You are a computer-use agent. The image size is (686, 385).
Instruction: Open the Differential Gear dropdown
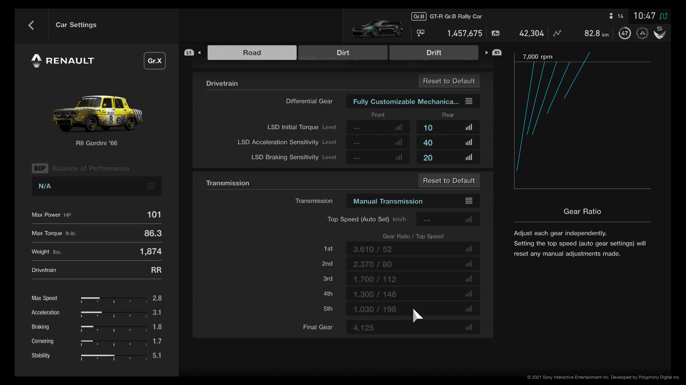coord(413,101)
